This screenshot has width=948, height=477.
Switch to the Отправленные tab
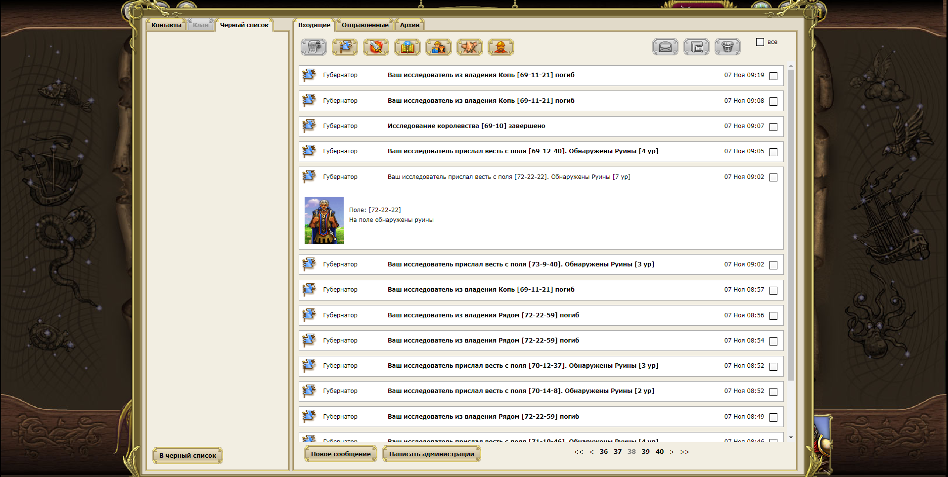click(365, 25)
